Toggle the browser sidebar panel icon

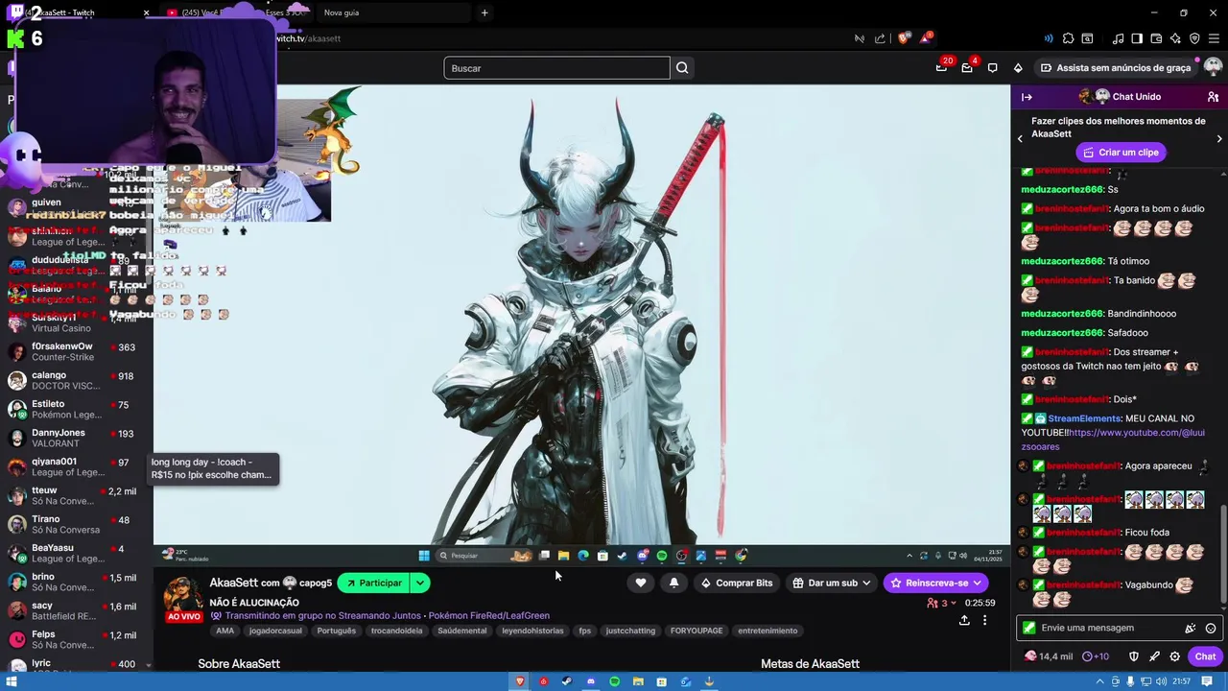click(x=1137, y=38)
